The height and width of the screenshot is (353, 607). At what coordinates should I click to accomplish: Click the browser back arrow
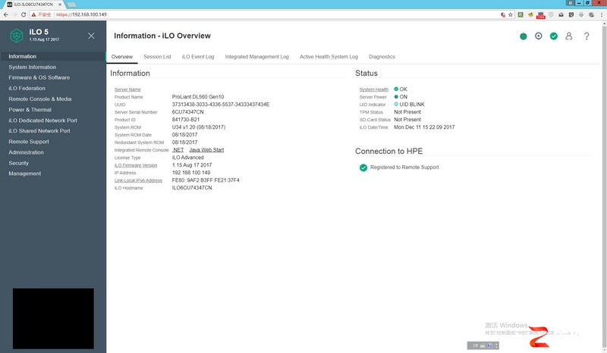click(6, 14)
